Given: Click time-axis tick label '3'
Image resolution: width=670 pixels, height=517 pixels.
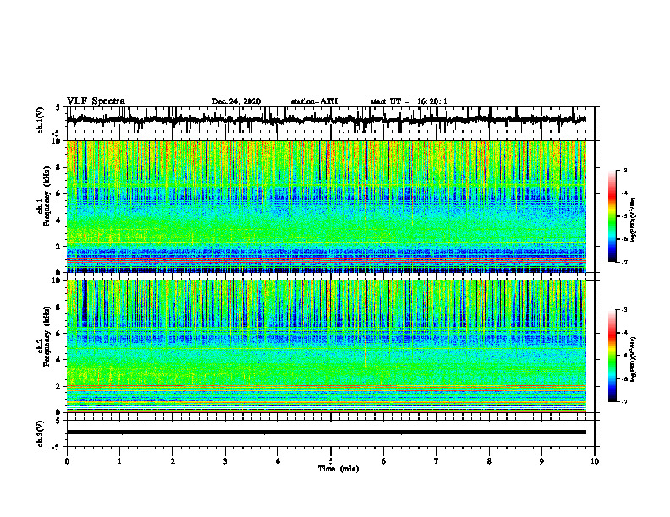Looking at the screenshot, I should (x=225, y=461).
